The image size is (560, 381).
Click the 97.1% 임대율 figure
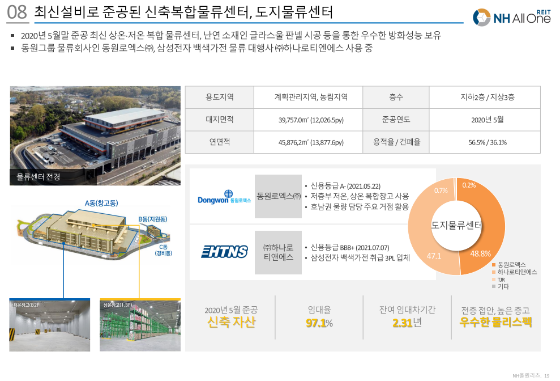pyautogui.click(x=319, y=323)
